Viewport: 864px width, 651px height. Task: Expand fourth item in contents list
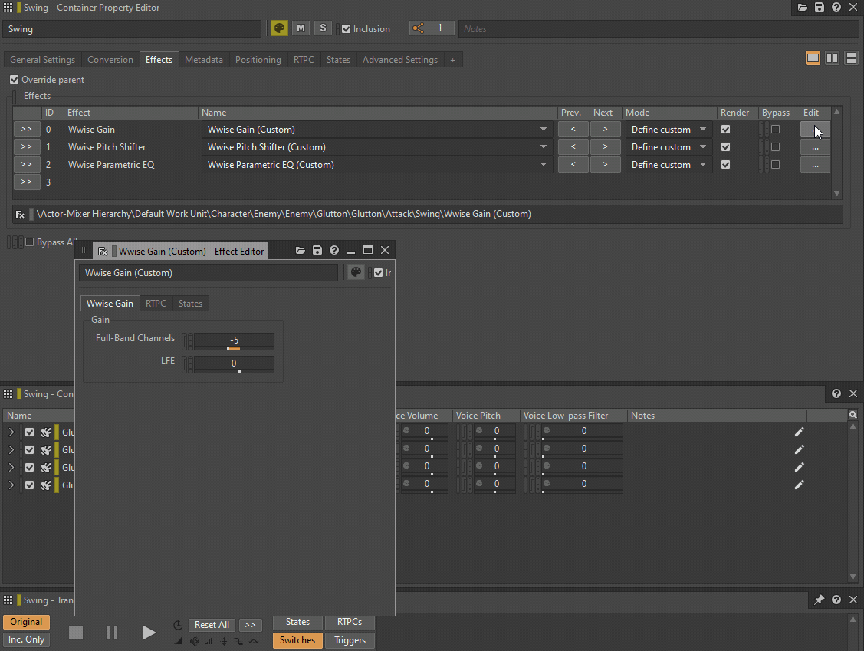11,485
